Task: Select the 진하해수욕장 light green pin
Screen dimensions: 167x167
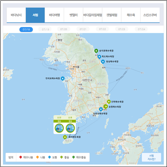Action: click(x=109, y=102)
